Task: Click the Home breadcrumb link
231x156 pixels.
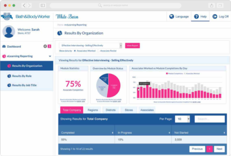Action: pyautogui.click(x=60, y=25)
